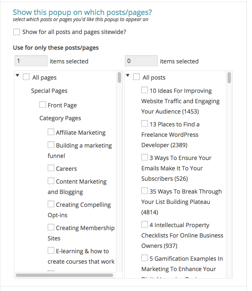Image resolution: width=252 pixels, height=291 pixels.
Task: Collapse the All posts tree arrow
Action: 128,76
